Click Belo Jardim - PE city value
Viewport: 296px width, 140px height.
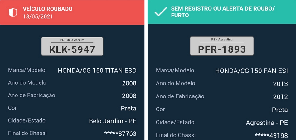113,121
